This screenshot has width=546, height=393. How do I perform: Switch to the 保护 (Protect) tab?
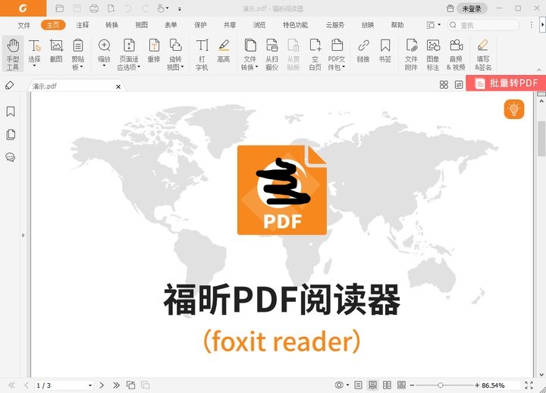click(200, 25)
